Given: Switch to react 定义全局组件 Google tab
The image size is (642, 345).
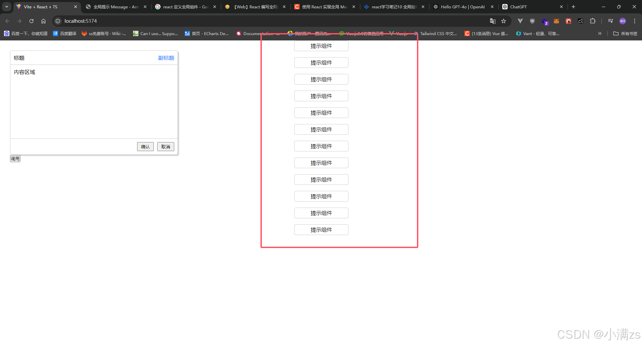Looking at the screenshot, I should 186,7.
